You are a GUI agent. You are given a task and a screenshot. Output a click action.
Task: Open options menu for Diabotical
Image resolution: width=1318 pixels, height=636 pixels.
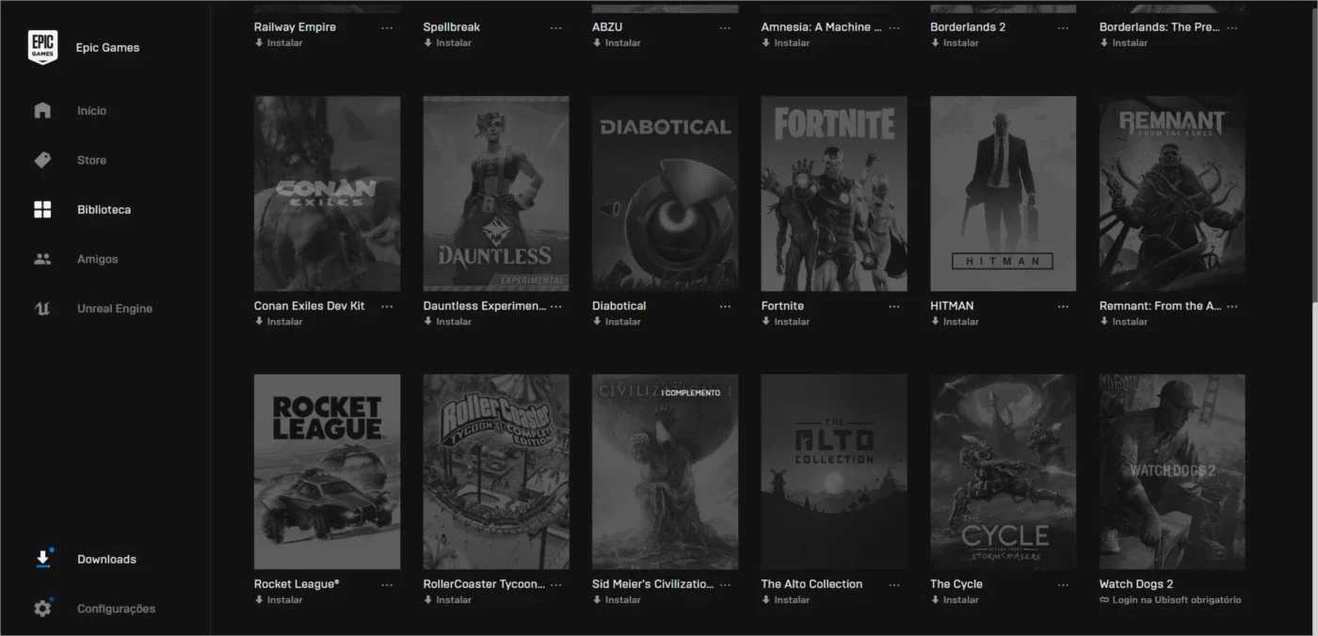click(725, 307)
